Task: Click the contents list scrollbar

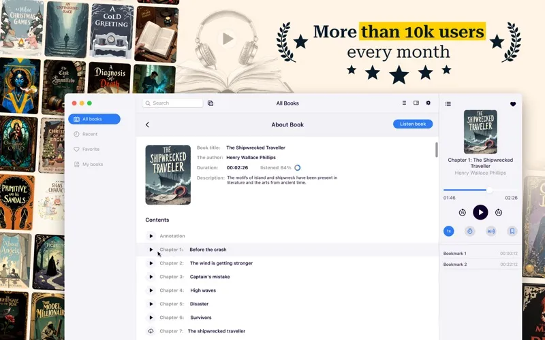Action: click(x=437, y=150)
